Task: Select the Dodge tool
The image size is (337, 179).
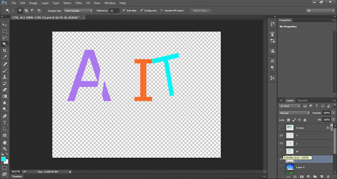Action: pyautogui.click(x=5, y=109)
